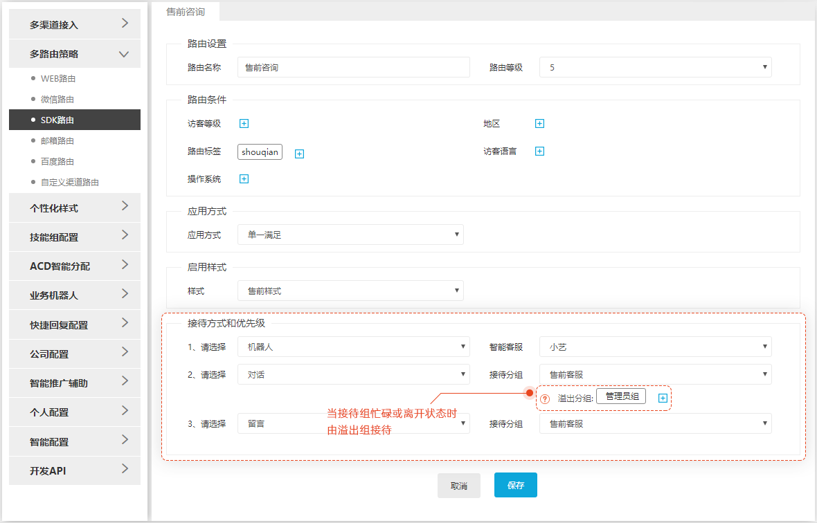Click the shouqian route tag
Viewport: 817px width, 523px height.
click(260, 152)
